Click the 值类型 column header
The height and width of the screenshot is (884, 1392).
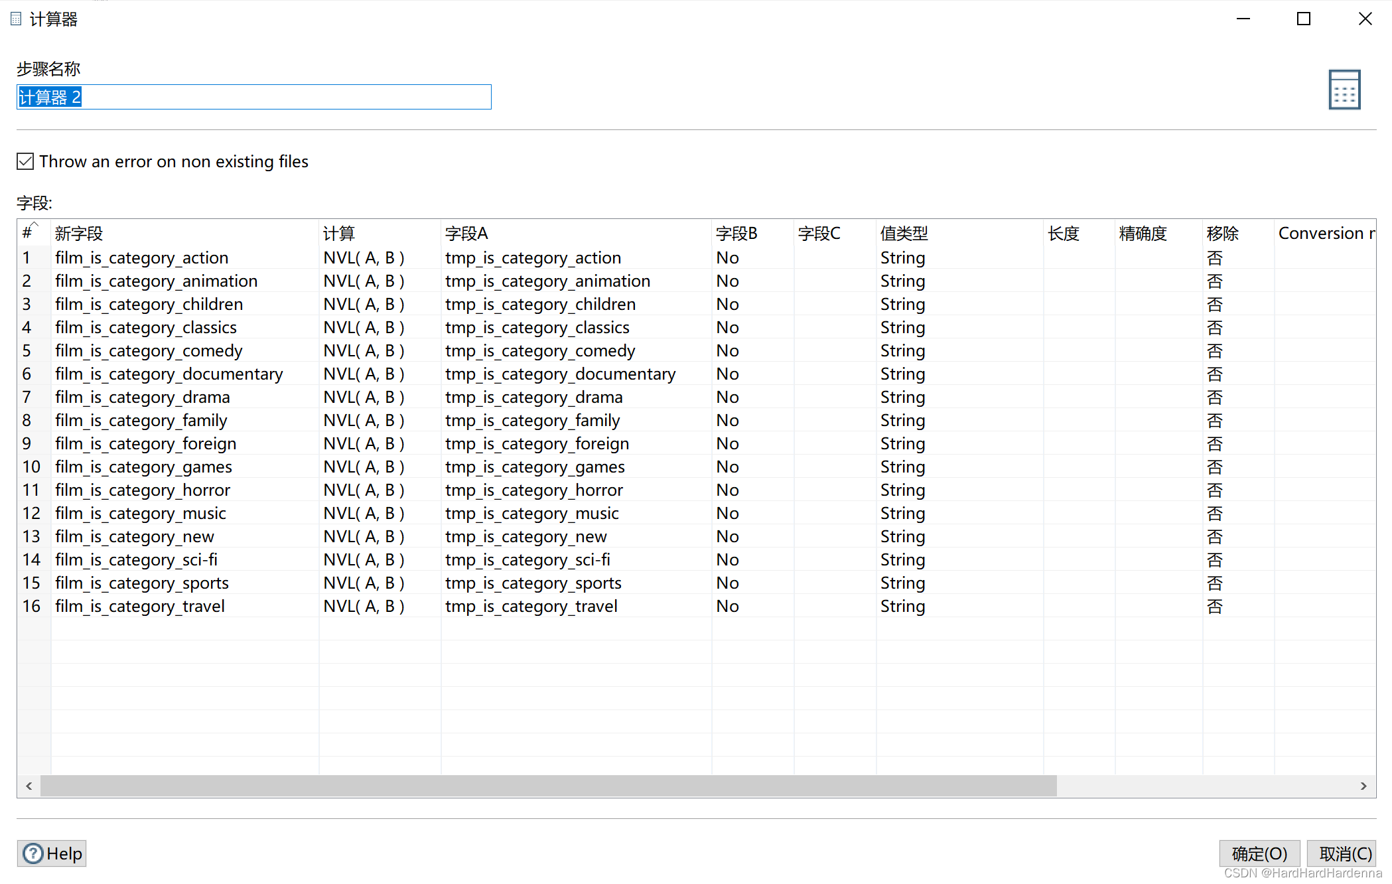coord(960,233)
